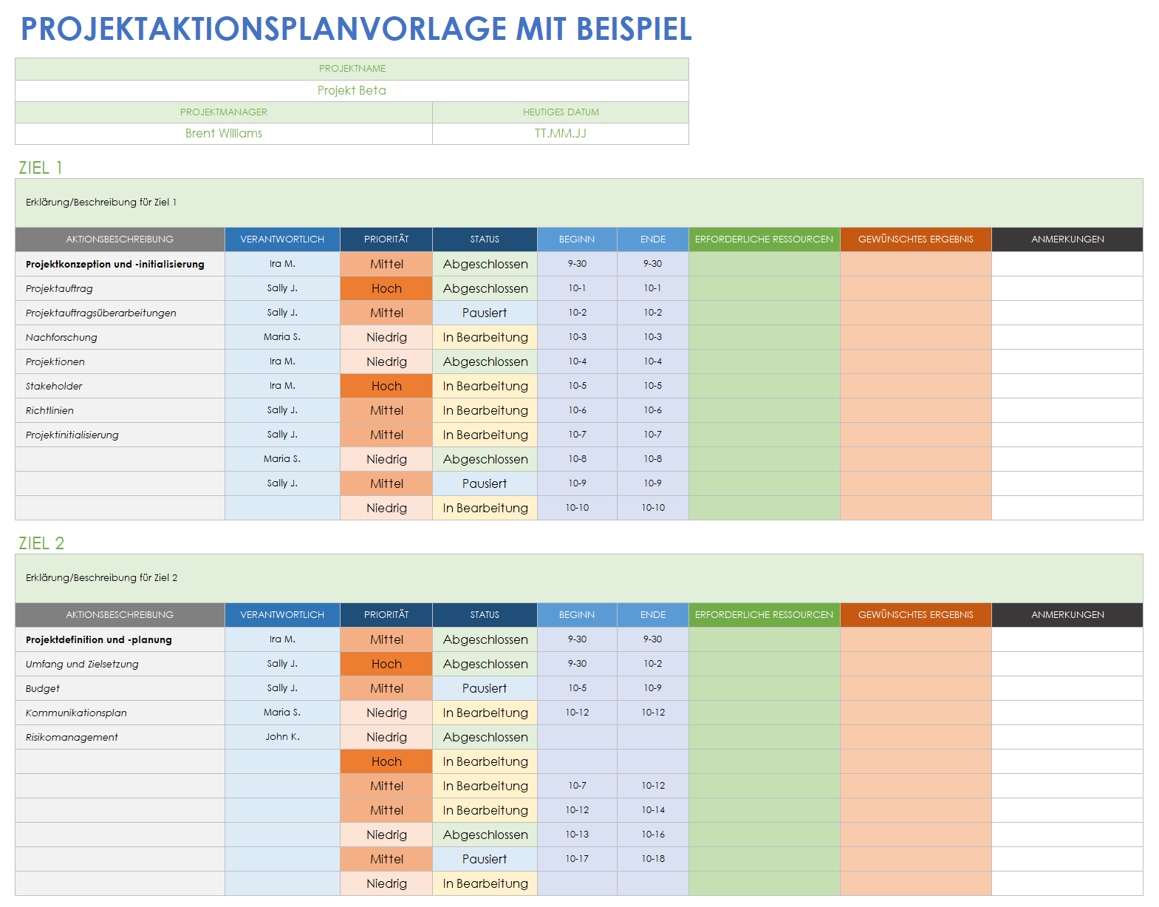Select the 'Projekt Beta' project name cell
1159x907 pixels.
click(352, 90)
